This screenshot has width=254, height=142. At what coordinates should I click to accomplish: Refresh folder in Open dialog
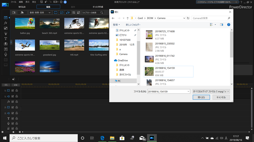188,18
